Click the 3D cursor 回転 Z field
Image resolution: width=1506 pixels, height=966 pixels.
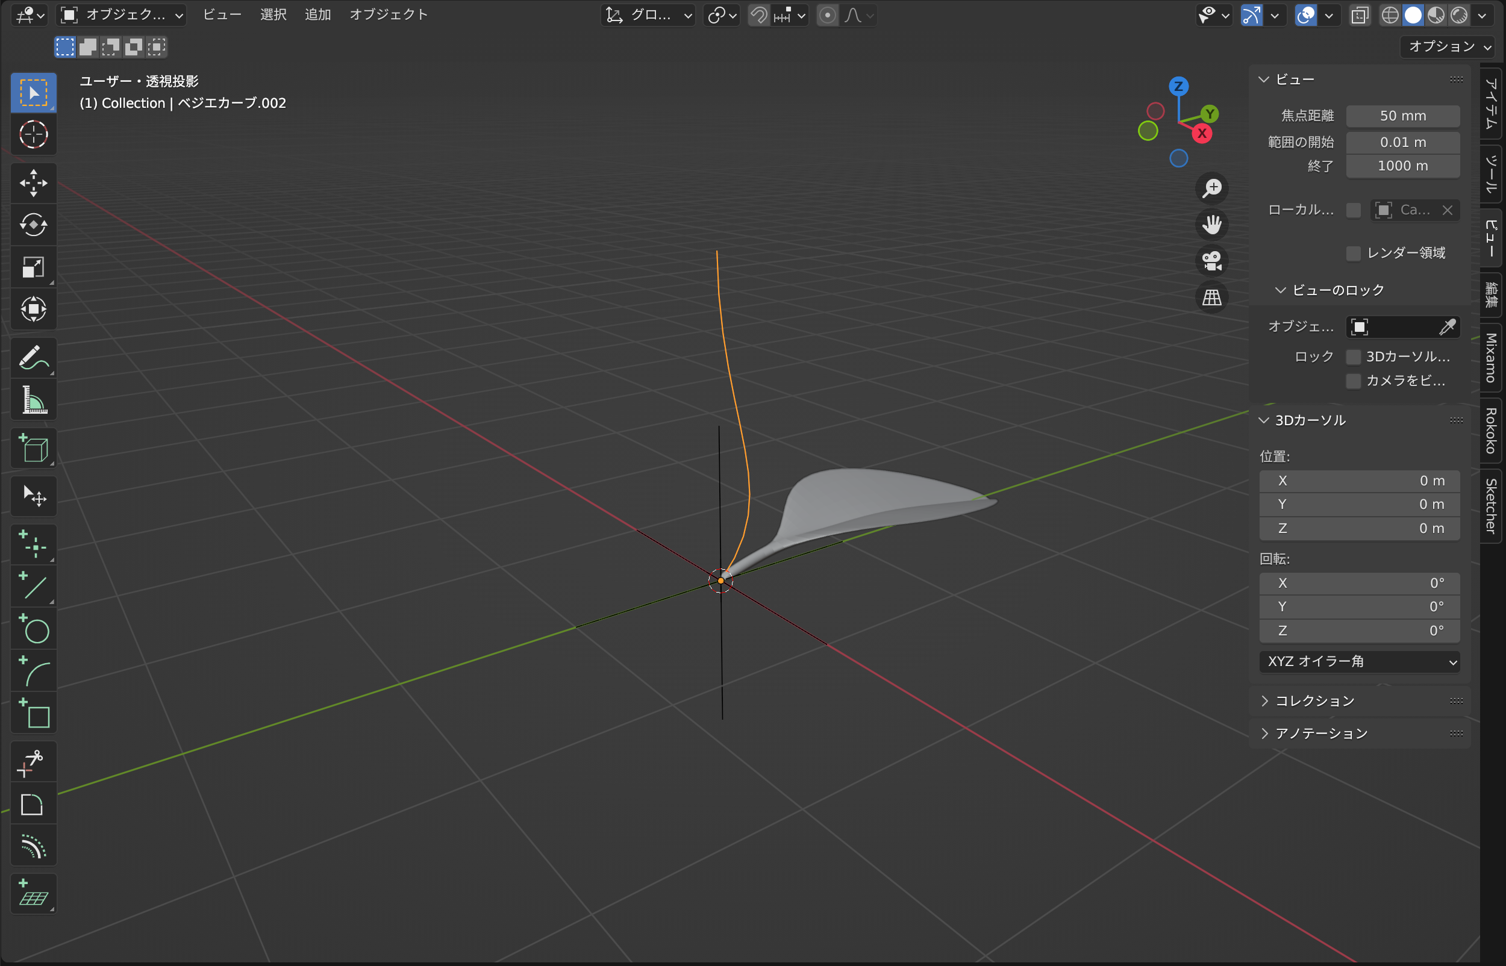(x=1359, y=631)
